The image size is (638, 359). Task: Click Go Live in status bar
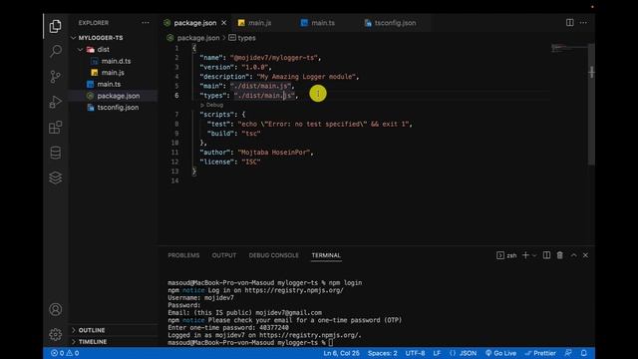click(x=500, y=353)
